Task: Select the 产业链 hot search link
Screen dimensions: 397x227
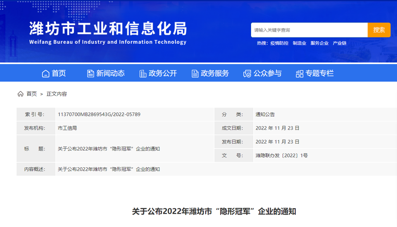Action: (x=340, y=43)
